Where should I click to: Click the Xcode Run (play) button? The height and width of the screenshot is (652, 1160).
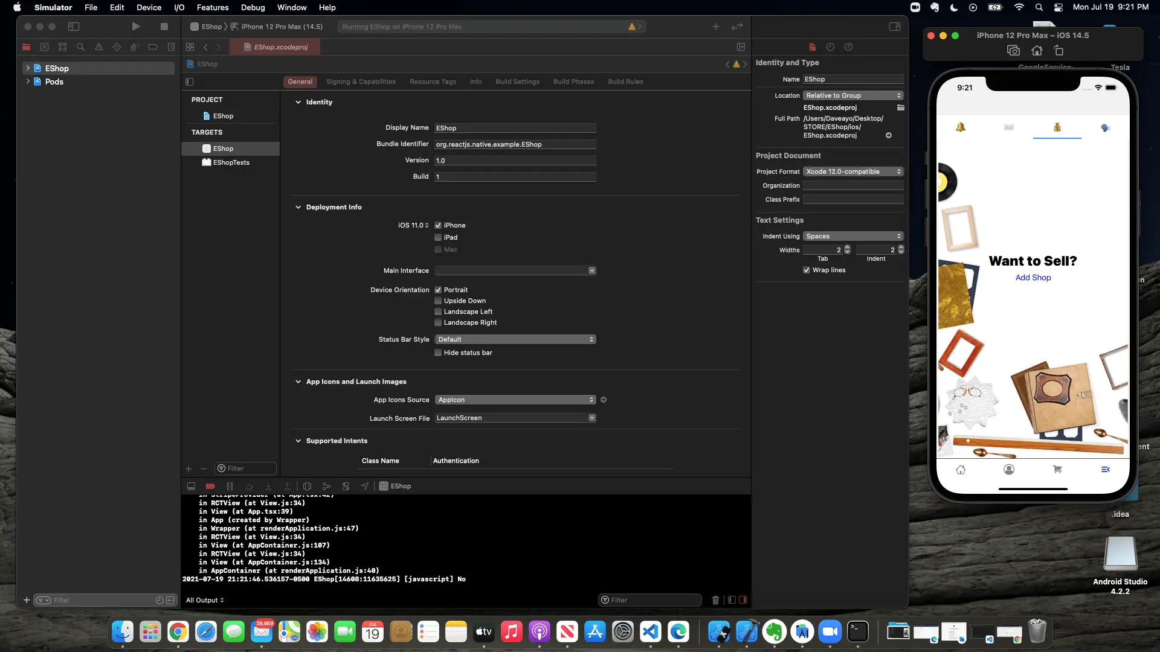pyautogui.click(x=135, y=27)
